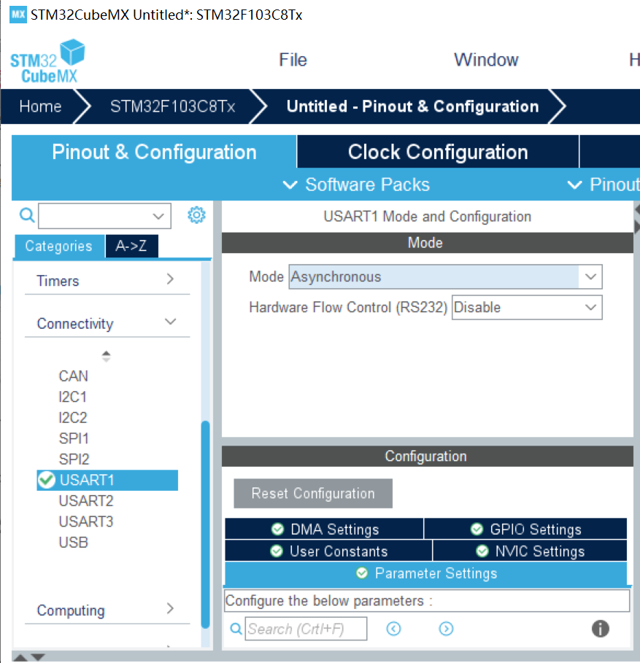Select SPI2 peripheral
The height and width of the screenshot is (663, 640).
(74, 460)
